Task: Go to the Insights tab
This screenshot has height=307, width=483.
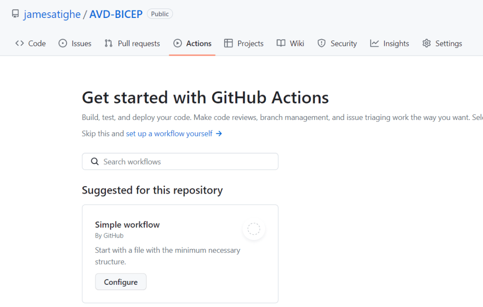Action: (x=396, y=43)
